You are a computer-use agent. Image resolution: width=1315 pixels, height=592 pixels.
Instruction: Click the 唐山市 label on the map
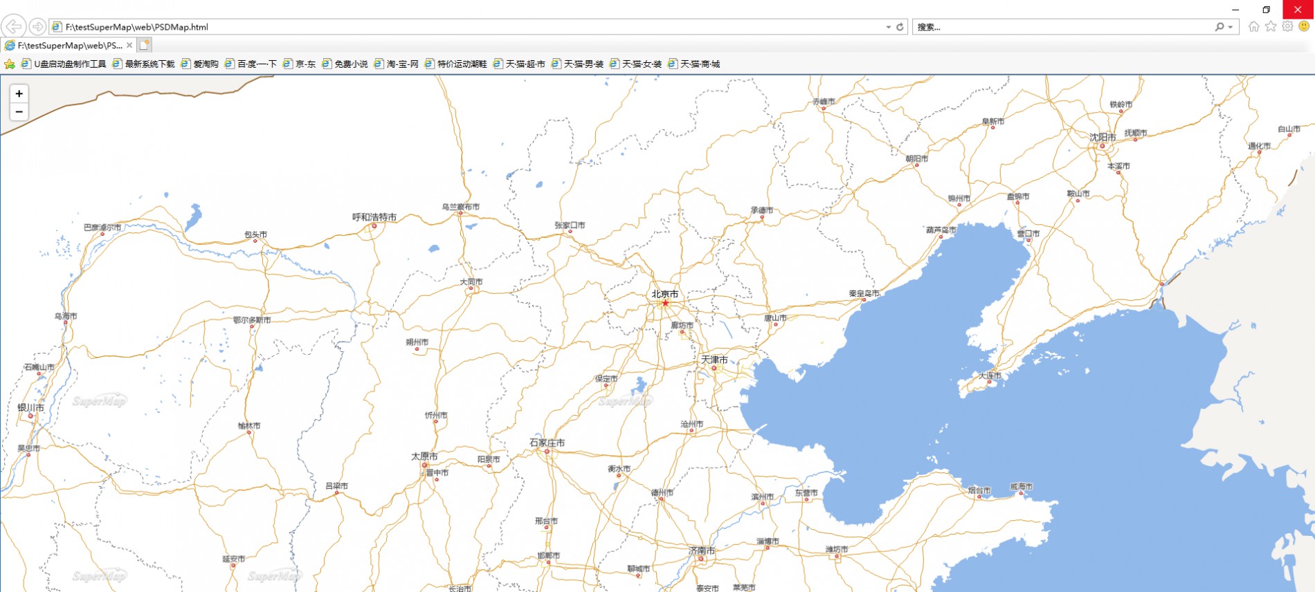(x=775, y=318)
